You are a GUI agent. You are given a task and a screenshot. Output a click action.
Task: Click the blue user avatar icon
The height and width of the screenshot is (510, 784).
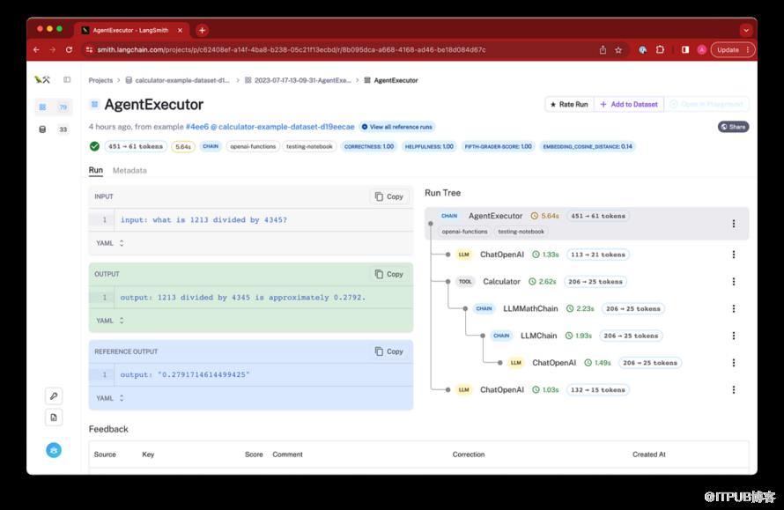(x=54, y=450)
